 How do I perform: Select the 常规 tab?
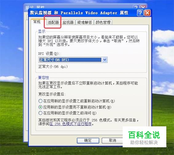tap(37, 22)
